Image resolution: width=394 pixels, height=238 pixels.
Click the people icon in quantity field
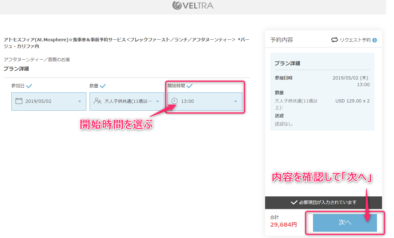coord(97,101)
